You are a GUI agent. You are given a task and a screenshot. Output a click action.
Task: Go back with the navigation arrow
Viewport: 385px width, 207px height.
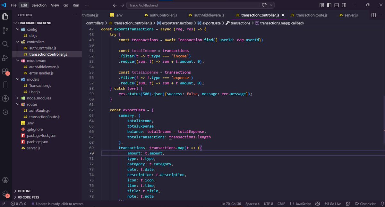coord(115,5)
